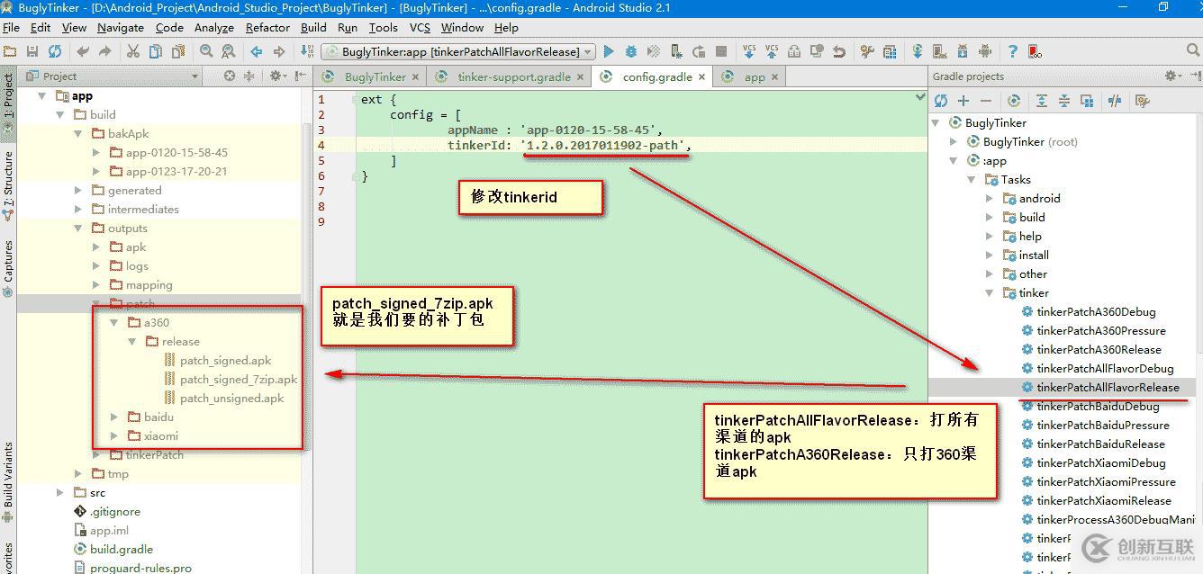
Task: Collapse the tinker tasks group
Action: (x=990, y=293)
